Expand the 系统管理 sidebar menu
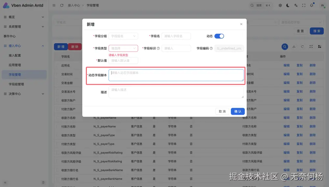This screenshot has width=329, height=187. (x=24, y=27)
